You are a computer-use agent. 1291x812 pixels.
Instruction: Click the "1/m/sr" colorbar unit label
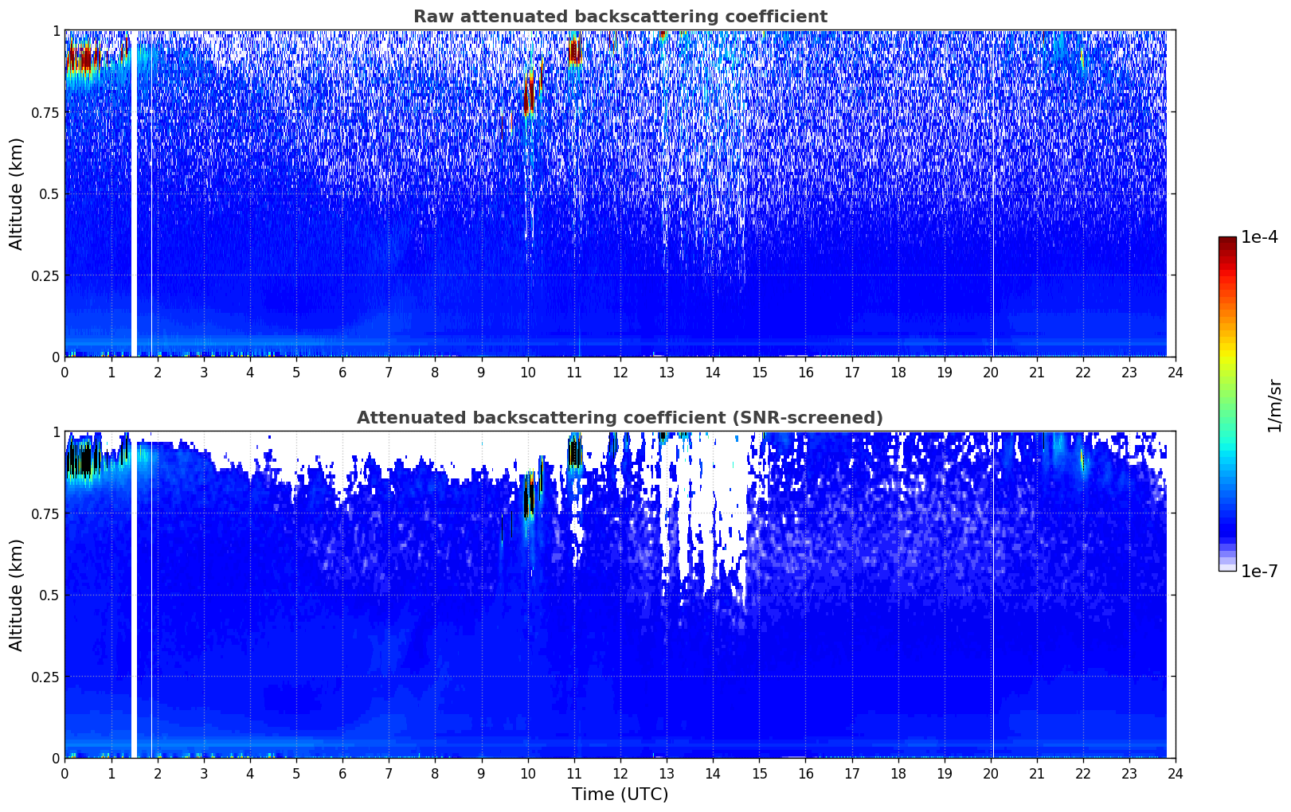1274,405
